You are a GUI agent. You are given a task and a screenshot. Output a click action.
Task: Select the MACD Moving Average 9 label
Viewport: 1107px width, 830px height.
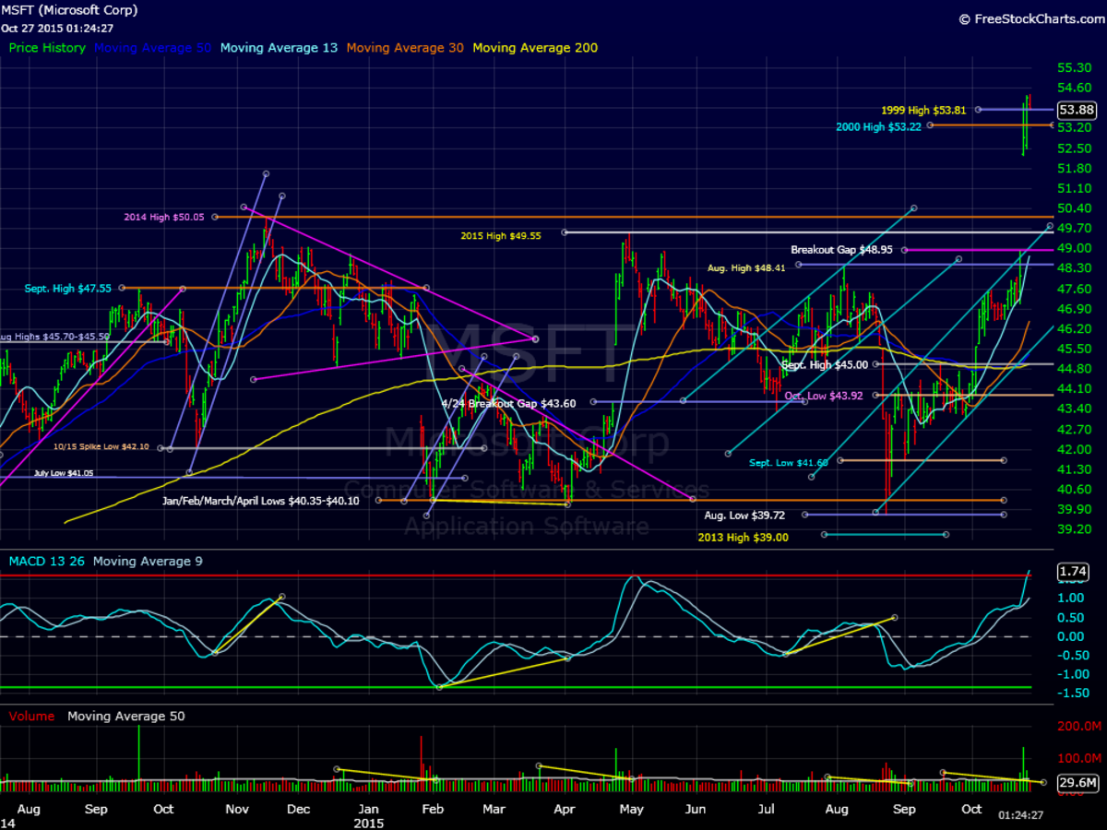148,561
